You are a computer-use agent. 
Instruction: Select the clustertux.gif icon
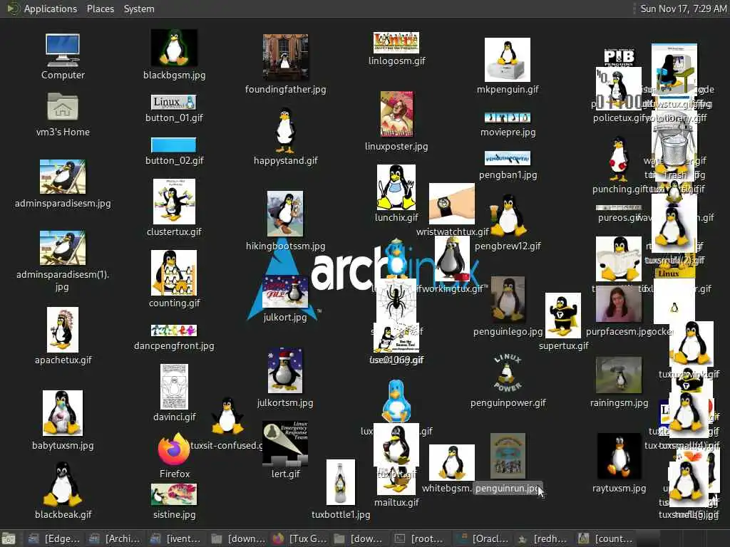(174, 202)
